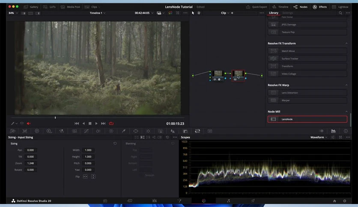Collapse the Resolve FX Warp section
This screenshot has height=207, width=358.
346,85
